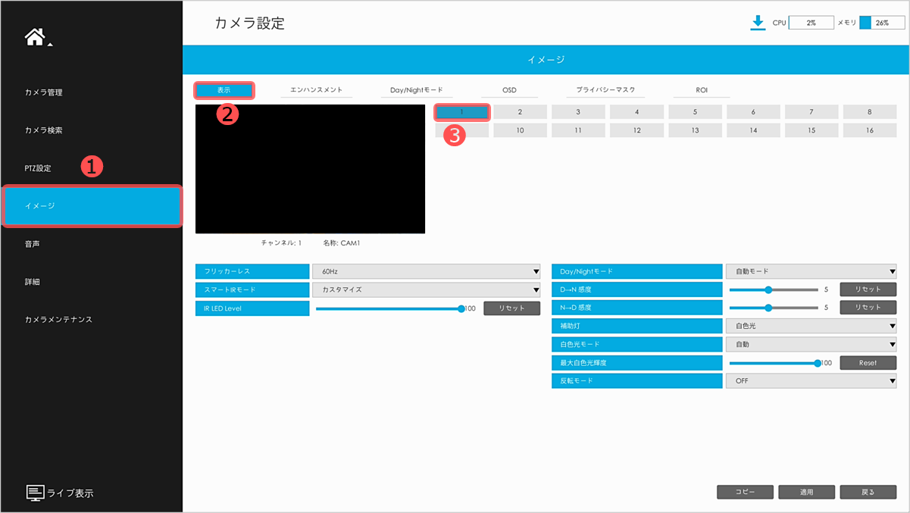This screenshot has width=910, height=513.
Task: Open the 補助灯 dropdown
Action: click(x=811, y=326)
